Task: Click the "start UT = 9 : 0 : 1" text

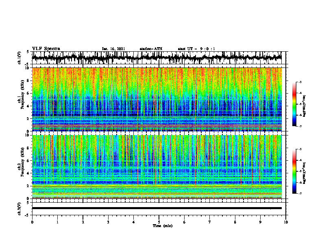Action: (196, 49)
